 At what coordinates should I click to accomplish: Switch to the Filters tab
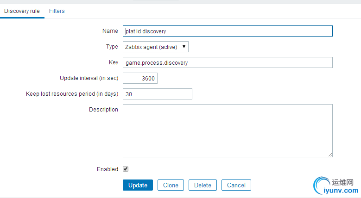tap(57, 11)
